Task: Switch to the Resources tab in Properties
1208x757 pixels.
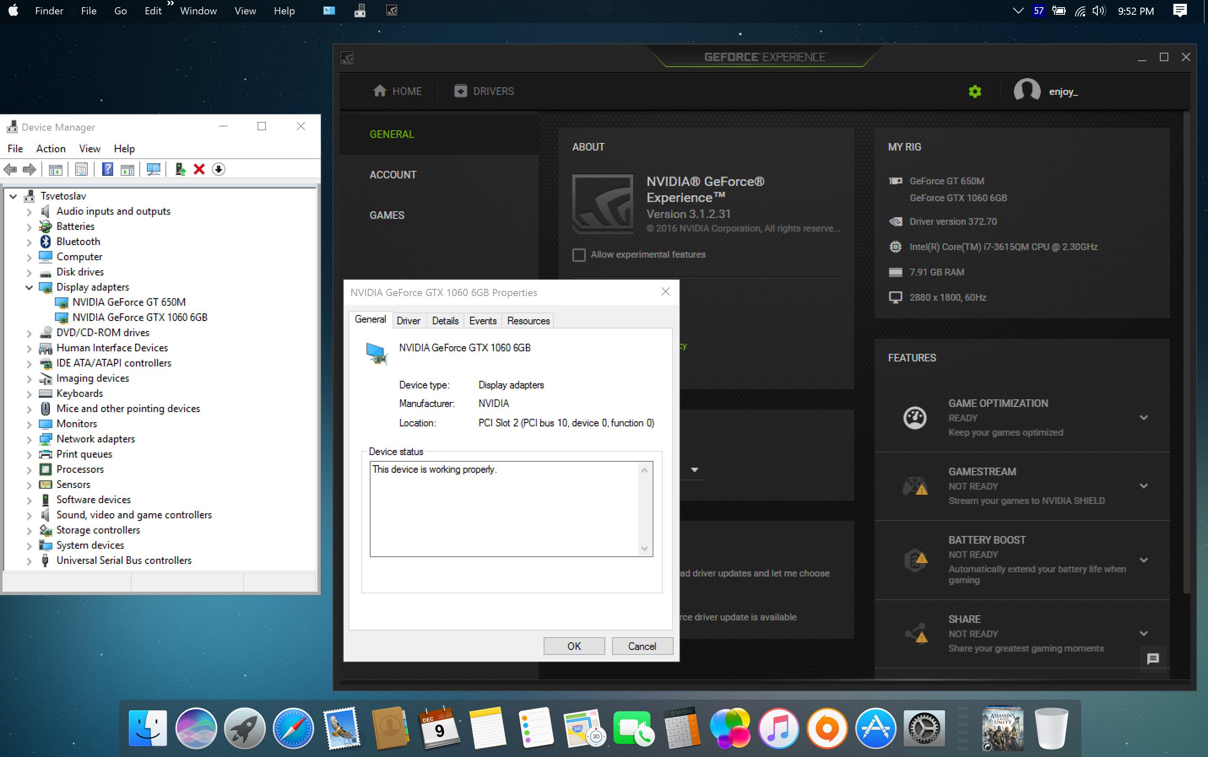Action: pyautogui.click(x=528, y=321)
